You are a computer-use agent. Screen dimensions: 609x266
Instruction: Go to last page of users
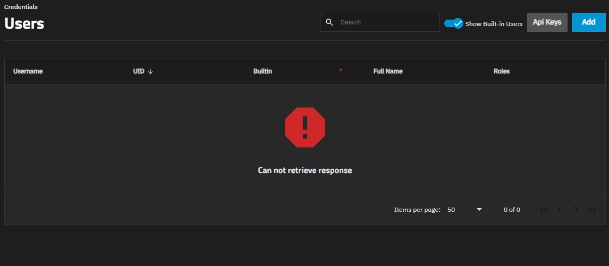tap(592, 209)
